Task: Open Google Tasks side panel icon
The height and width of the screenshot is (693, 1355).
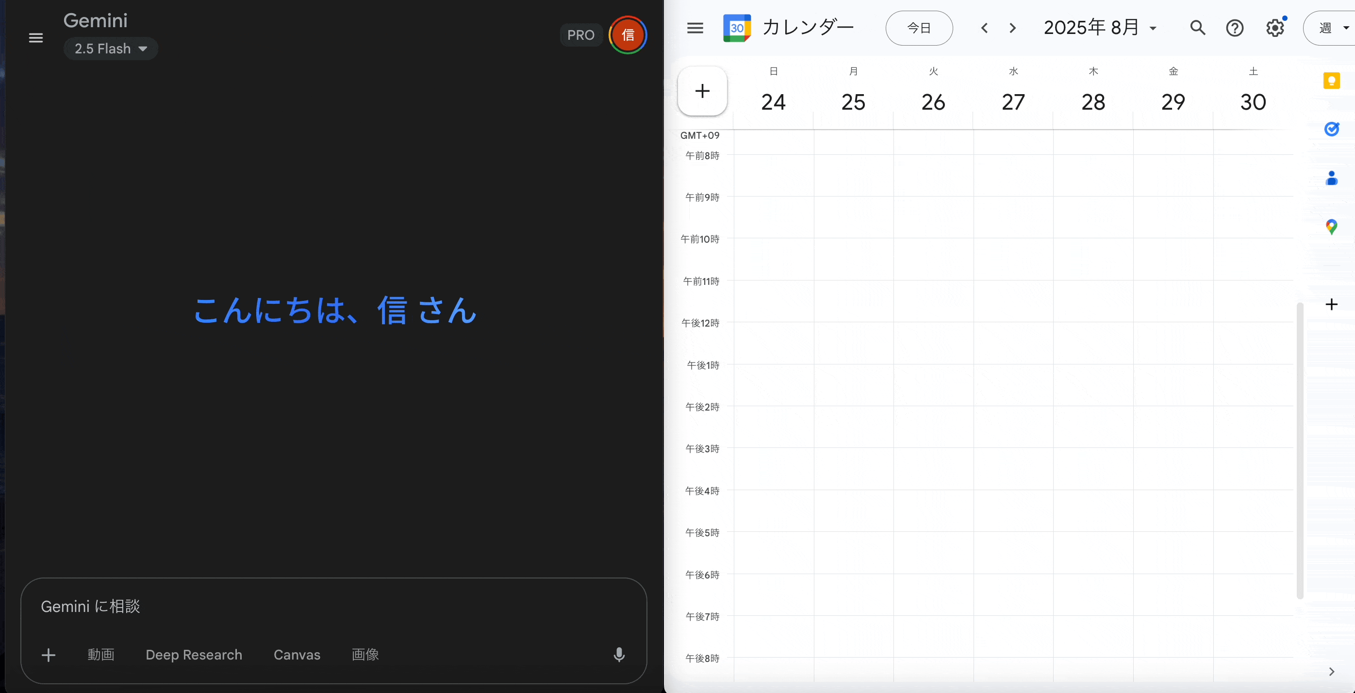Action: pyautogui.click(x=1331, y=129)
